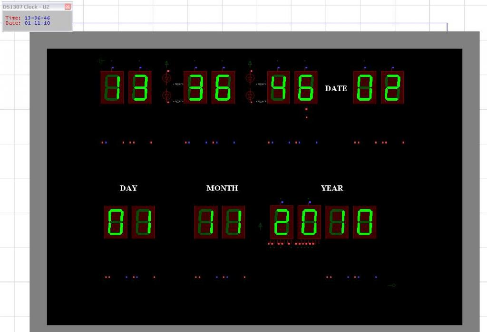Click the second DAY digit display showing 1
487x332 pixels.
[x=143, y=222]
